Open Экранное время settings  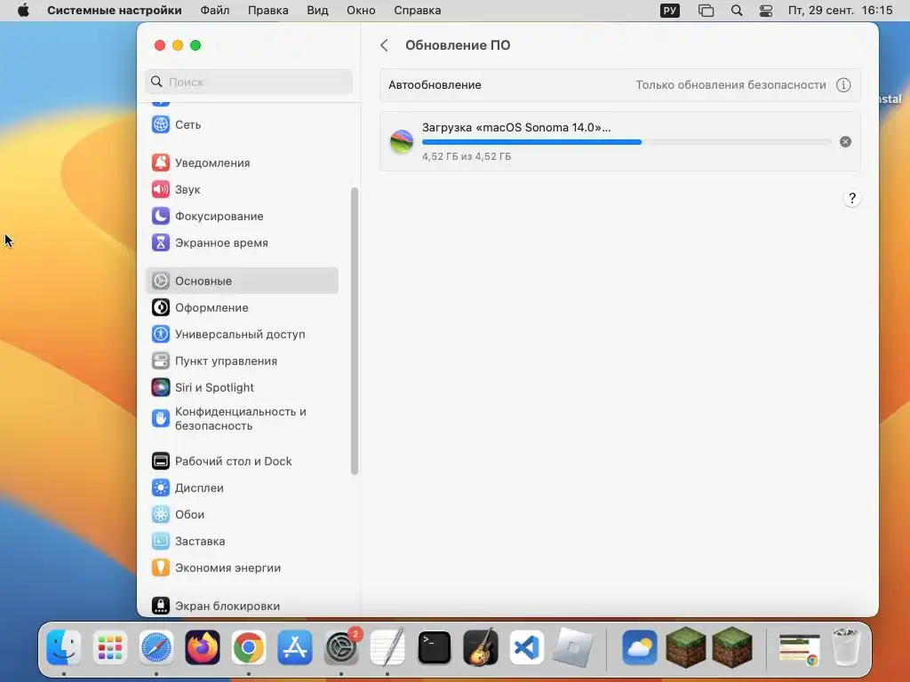coord(242,243)
